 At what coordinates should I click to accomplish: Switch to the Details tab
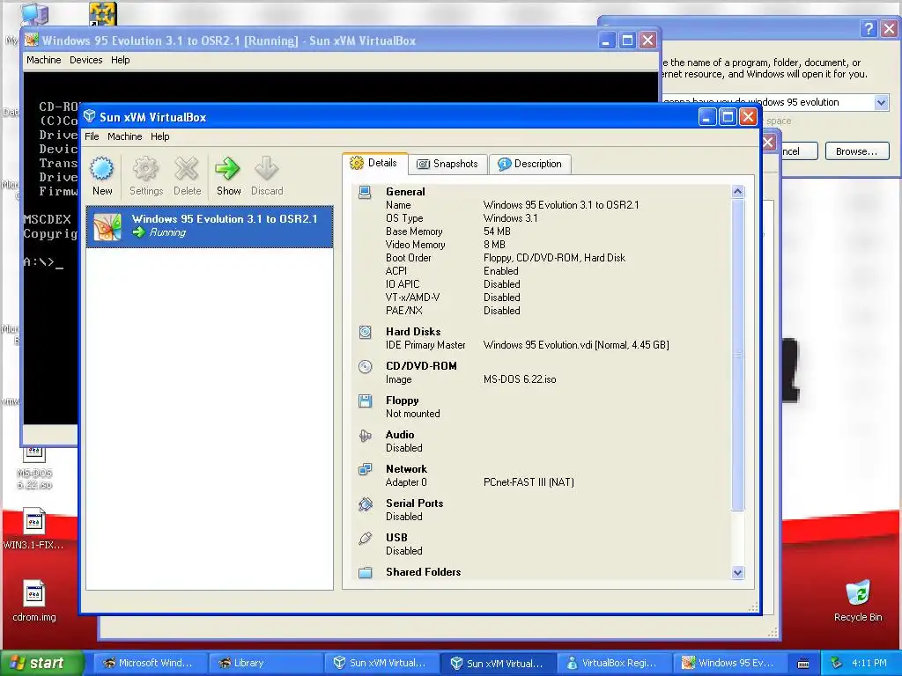click(x=375, y=163)
